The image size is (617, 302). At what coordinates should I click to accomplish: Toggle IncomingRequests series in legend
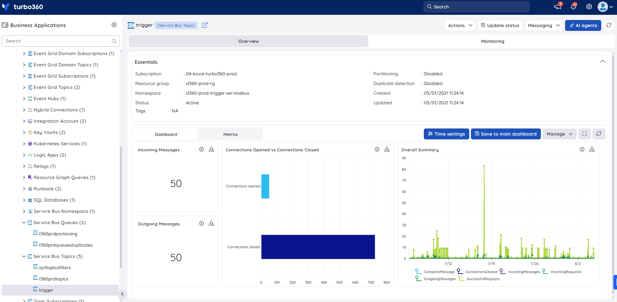coord(562,272)
